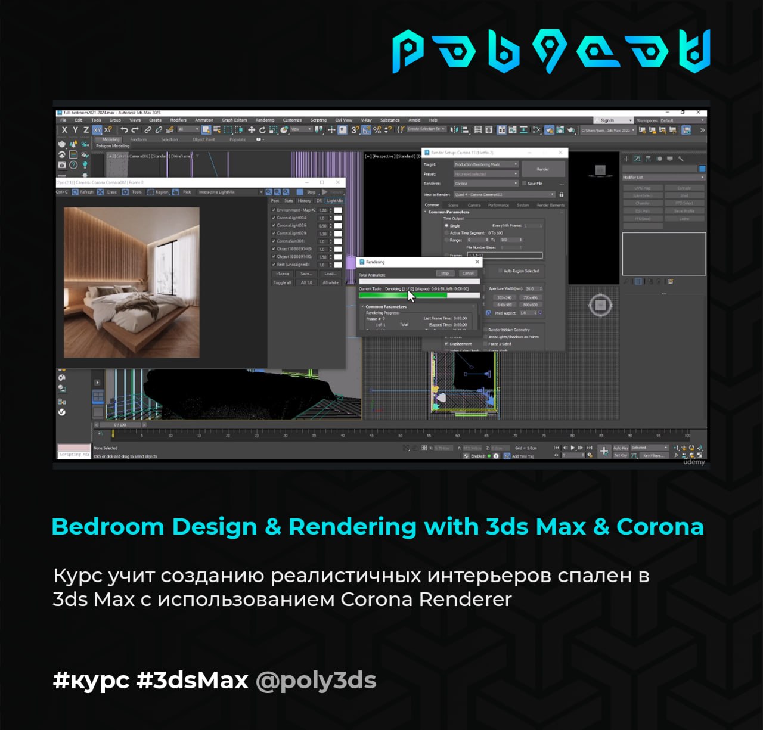This screenshot has height=730, width=763.
Task: Click zoom-in magnifier in Corona frame buffer
Action: 269,192
